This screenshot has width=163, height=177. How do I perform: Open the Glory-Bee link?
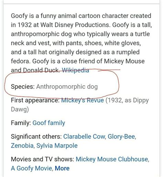122,137
